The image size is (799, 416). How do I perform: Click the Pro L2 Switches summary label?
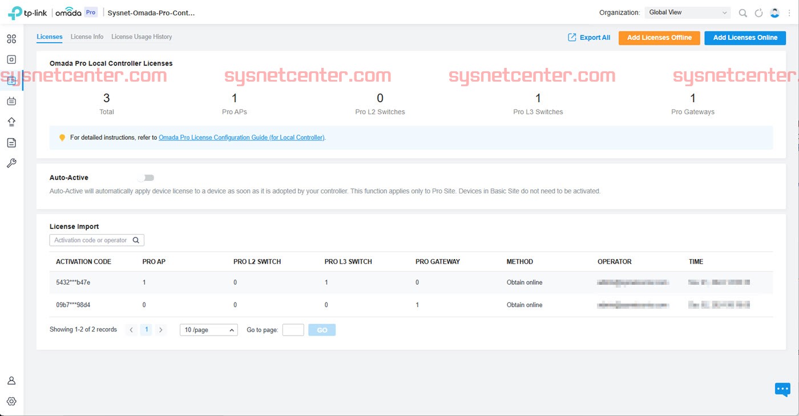pos(380,112)
